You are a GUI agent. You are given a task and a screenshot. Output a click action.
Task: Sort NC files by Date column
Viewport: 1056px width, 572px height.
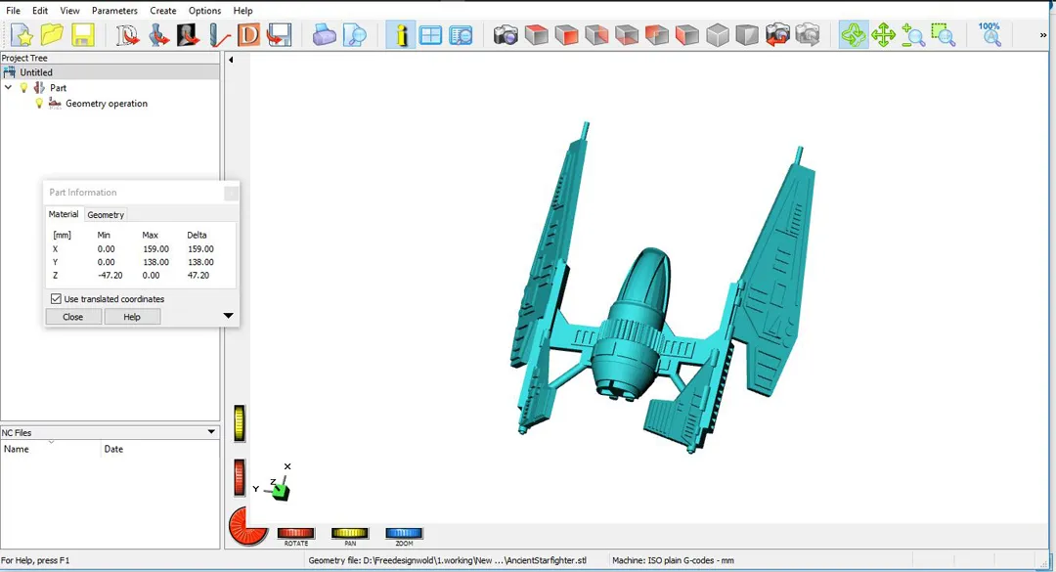159,449
